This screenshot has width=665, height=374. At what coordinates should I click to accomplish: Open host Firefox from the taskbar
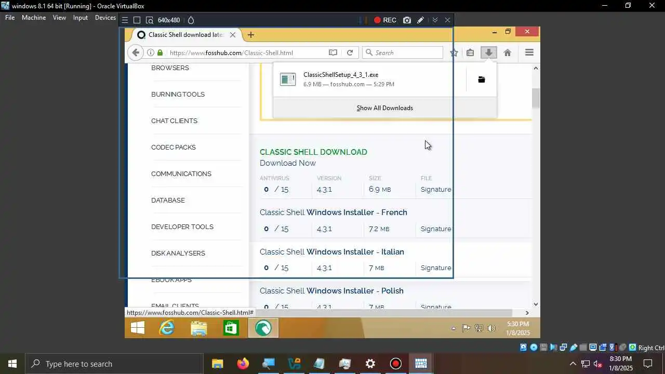243,364
